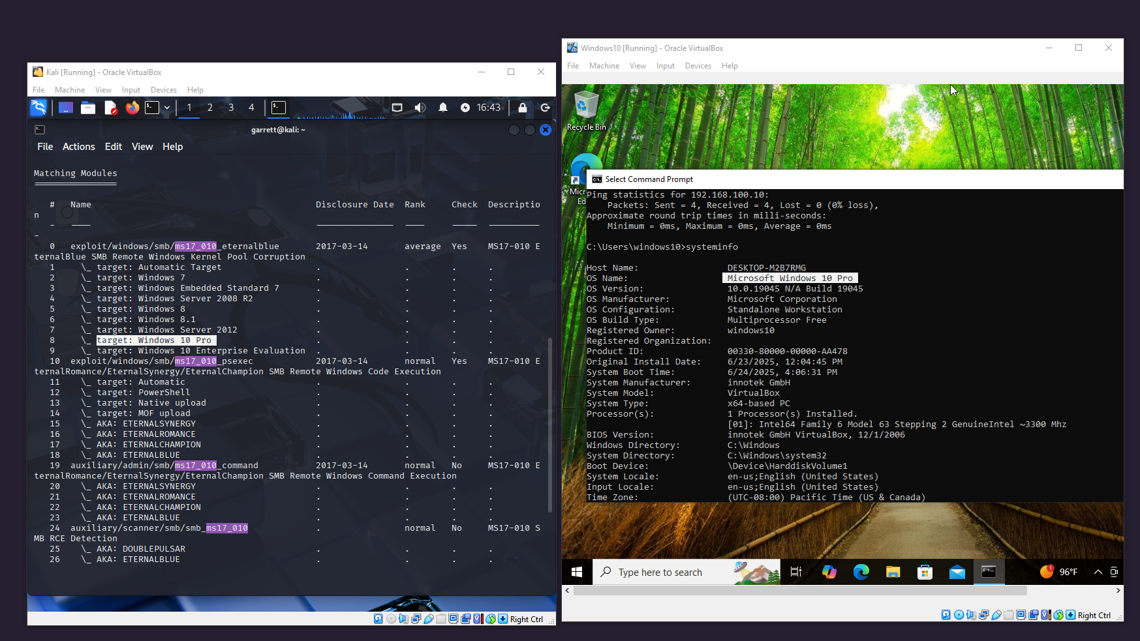The width and height of the screenshot is (1140, 641).
Task: Open Microsoft Store from Windows taskbar
Action: click(x=925, y=572)
